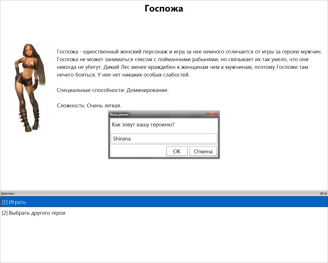The width and height of the screenshot is (328, 263).
Task: Click the Специальные способности: Доминирование line
Action: pyautogui.click(x=113, y=90)
